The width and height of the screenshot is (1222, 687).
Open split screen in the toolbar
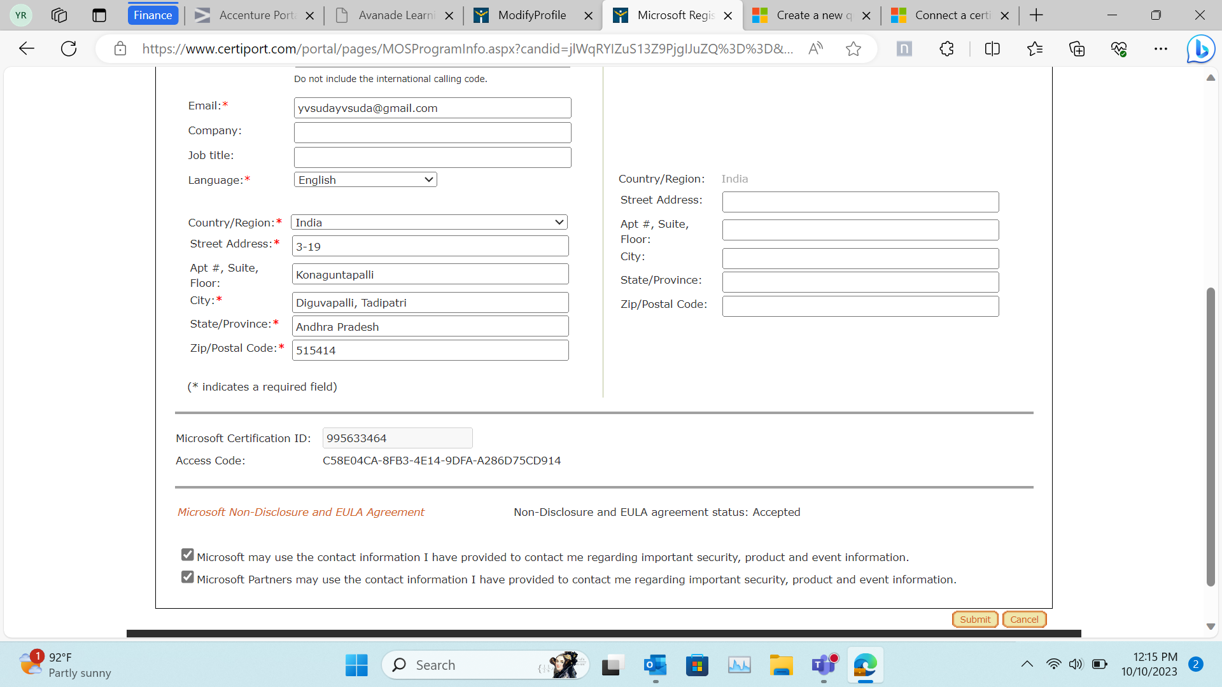point(992,48)
